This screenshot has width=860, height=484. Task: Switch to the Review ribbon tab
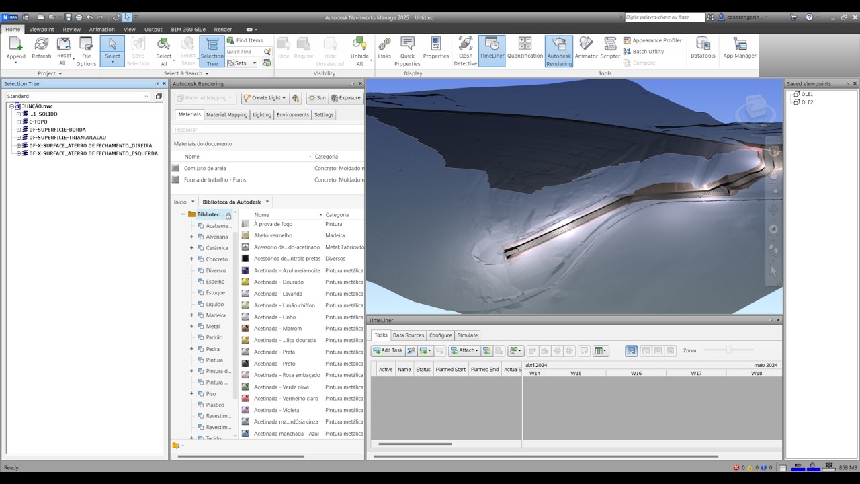[72, 30]
